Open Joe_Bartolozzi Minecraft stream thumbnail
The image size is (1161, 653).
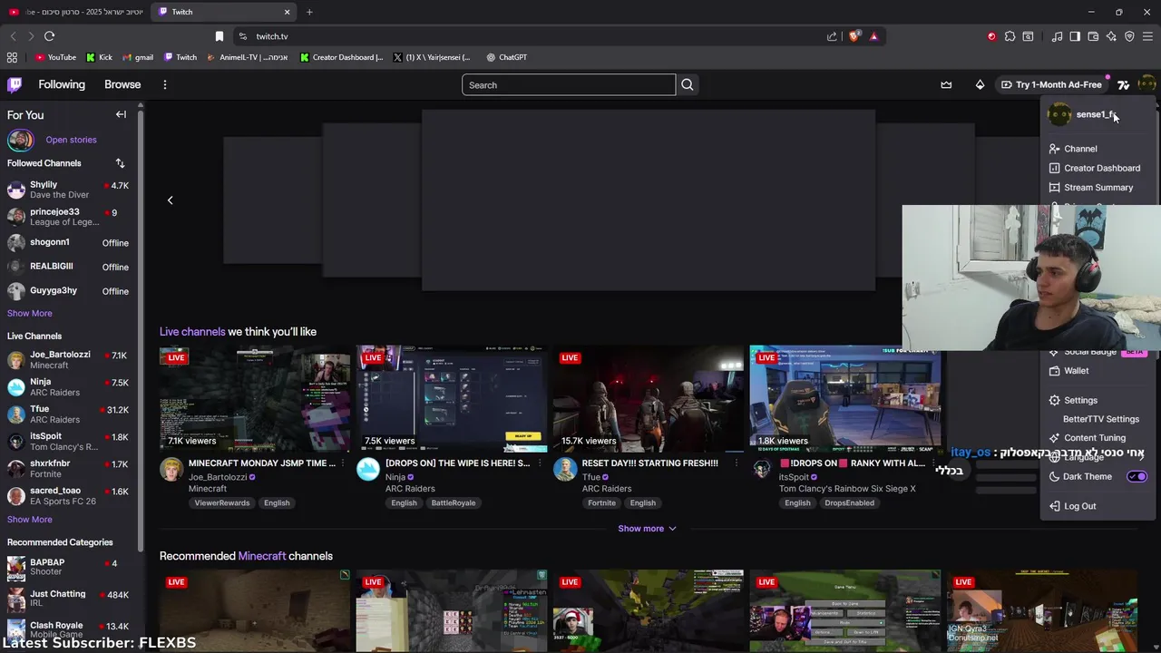(255, 398)
